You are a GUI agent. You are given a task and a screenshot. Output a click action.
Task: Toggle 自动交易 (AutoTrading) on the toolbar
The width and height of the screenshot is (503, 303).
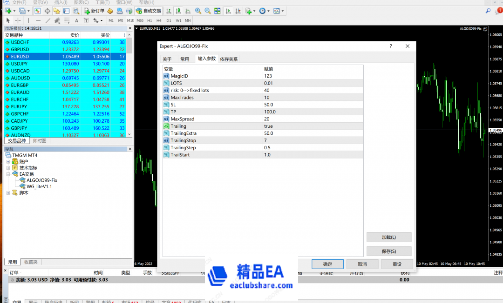point(148,11)
